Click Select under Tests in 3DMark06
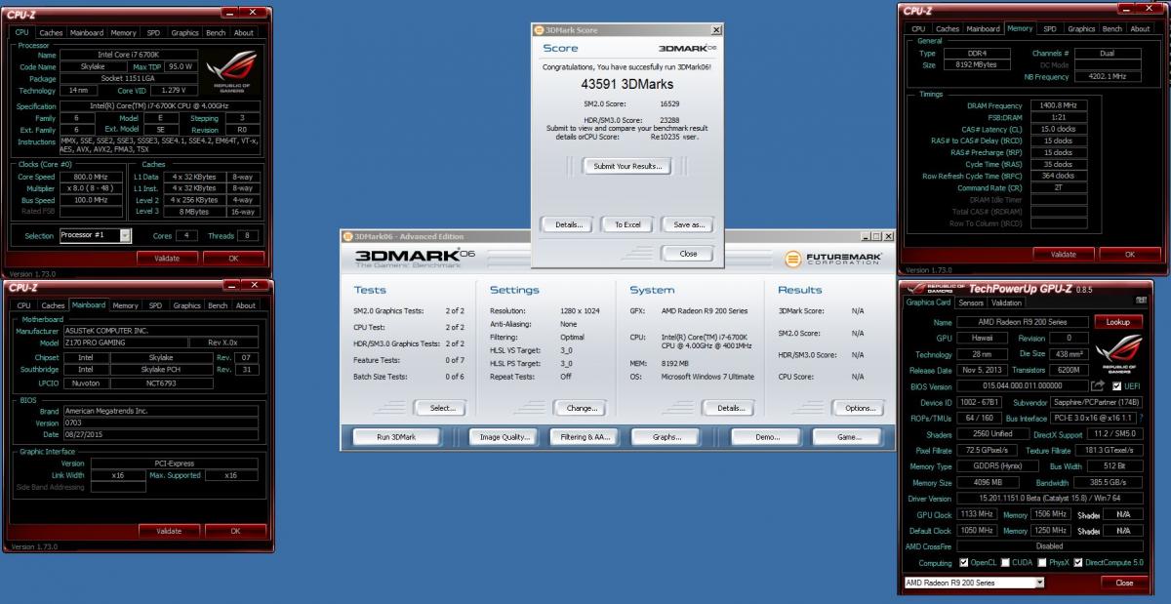 (x=442, y=408)
